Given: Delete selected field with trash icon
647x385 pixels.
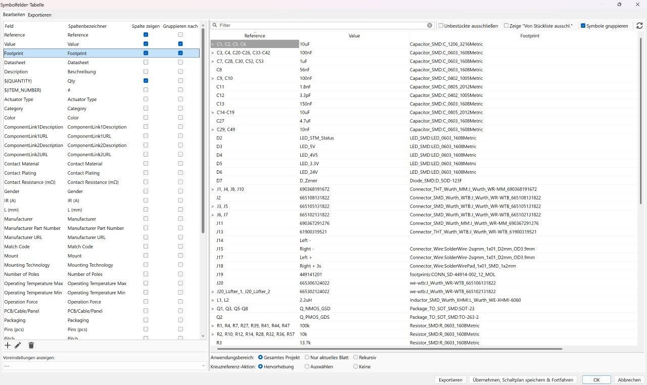Looking at the screenshot, I should [x=31, y=346].
